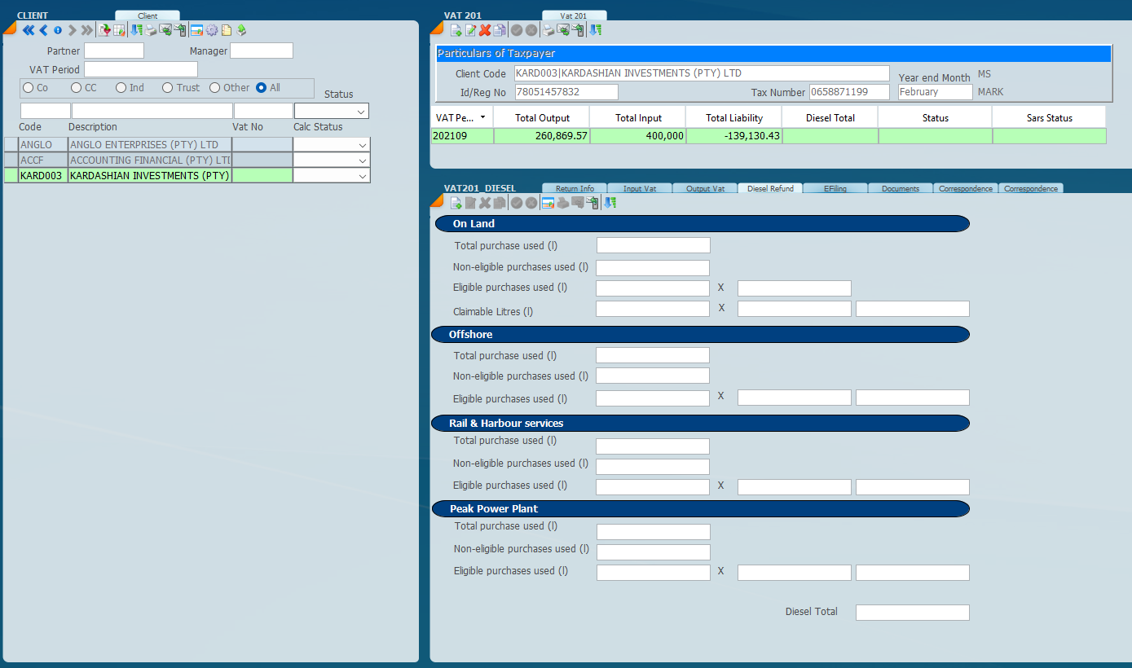Screen dimensions: 1132x668
Task: Open the VAT Period column header dropdown arrow
Action: (482, 118)
